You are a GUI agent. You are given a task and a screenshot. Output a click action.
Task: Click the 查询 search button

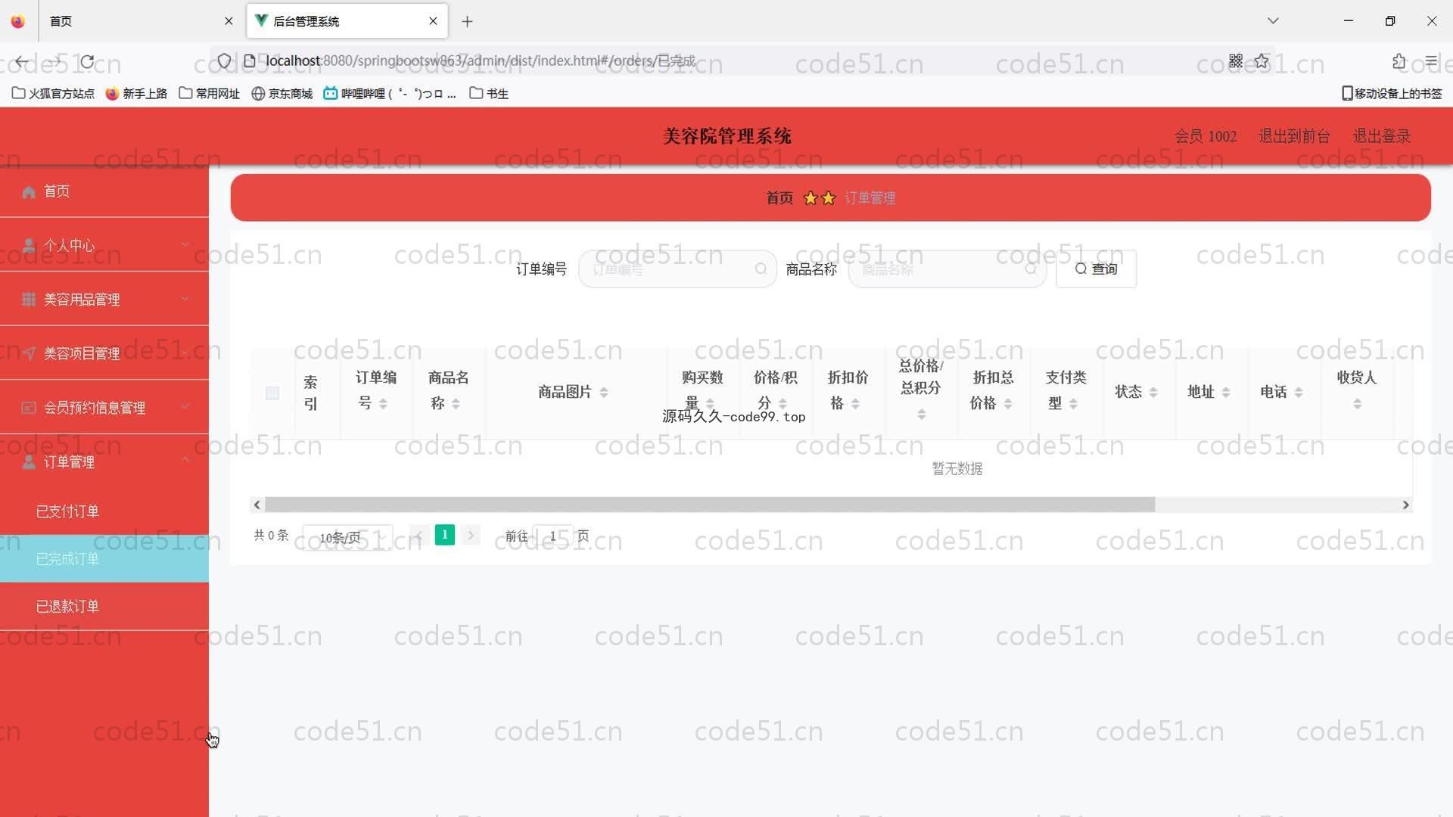pyautogui.click(x=1096, y=269)
